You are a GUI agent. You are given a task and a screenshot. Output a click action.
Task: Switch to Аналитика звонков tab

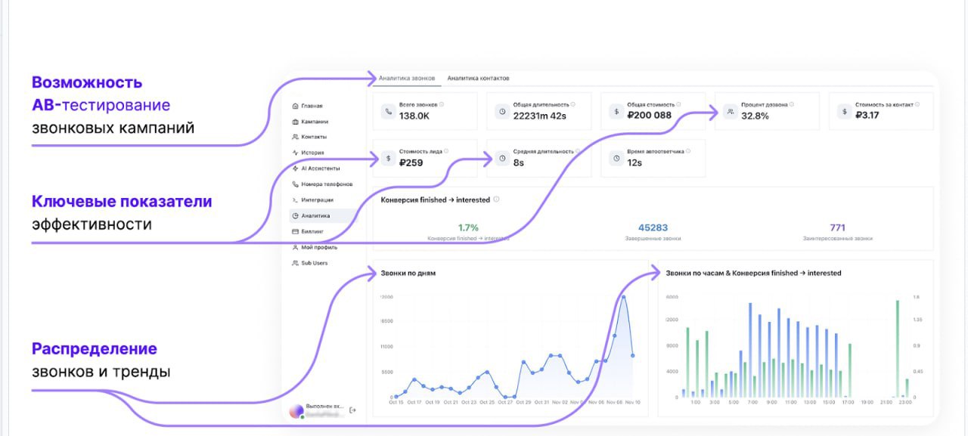(407, 78)
